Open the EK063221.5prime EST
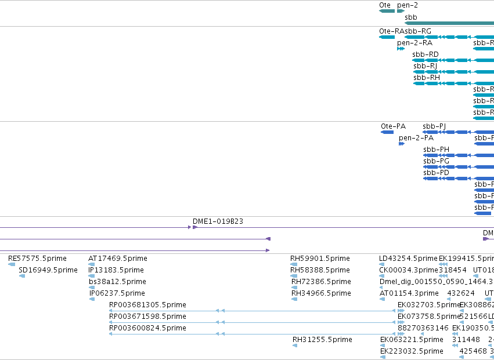This screenshot has height=360, width=494. coord(412,340)
